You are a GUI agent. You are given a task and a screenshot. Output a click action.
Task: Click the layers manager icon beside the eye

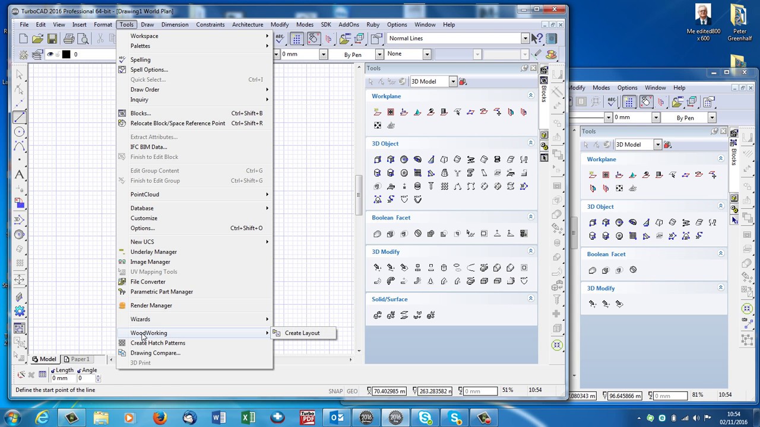37,55
